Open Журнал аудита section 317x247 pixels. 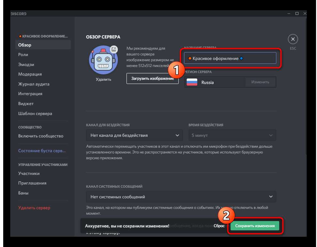(34, 84)
